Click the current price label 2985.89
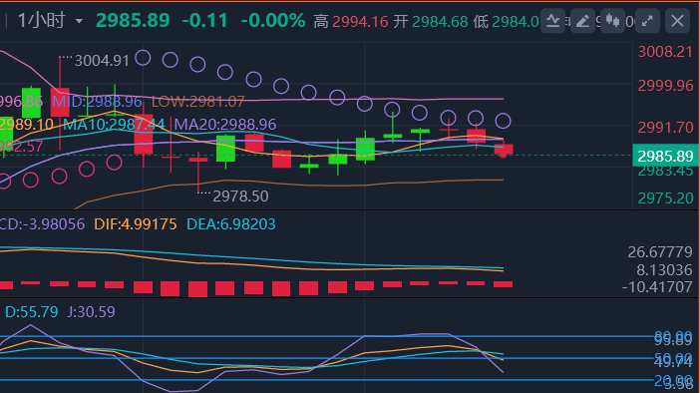 666,156
